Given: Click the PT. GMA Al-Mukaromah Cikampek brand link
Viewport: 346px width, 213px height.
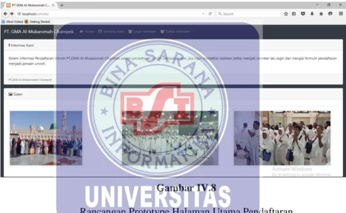Looking at the screenshot, I should coord(38,31).
